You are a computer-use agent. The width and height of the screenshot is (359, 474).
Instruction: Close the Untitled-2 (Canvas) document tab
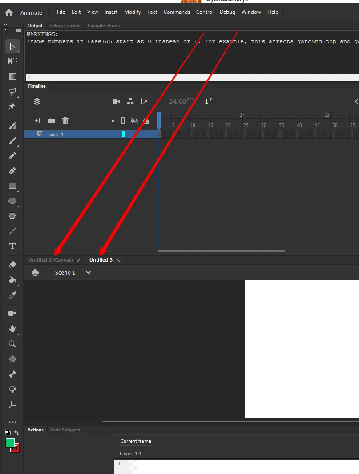(79, 260)
